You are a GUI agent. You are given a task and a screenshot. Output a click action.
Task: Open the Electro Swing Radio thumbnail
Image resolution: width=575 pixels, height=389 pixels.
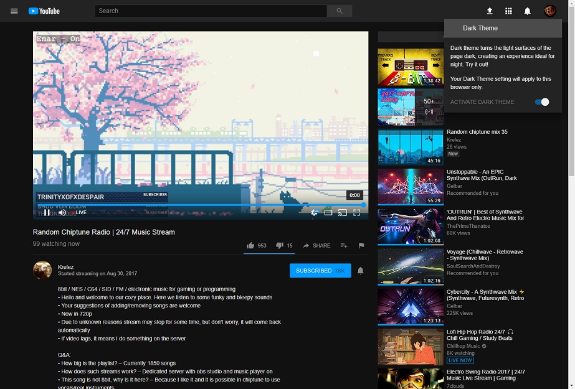(411, 379)
